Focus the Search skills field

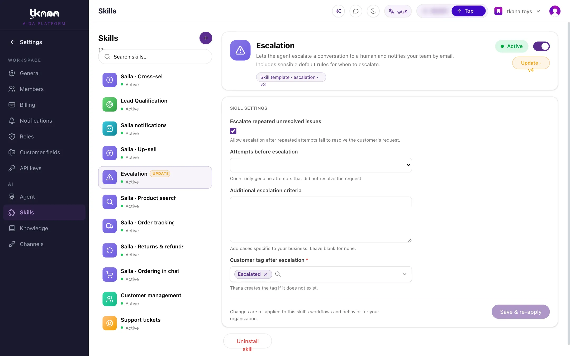coord(155,57)
